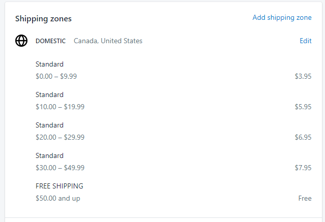Screen dimensions: 325x222
Task: Click the $50.00 and up condition
Action: tap(58, 199)
